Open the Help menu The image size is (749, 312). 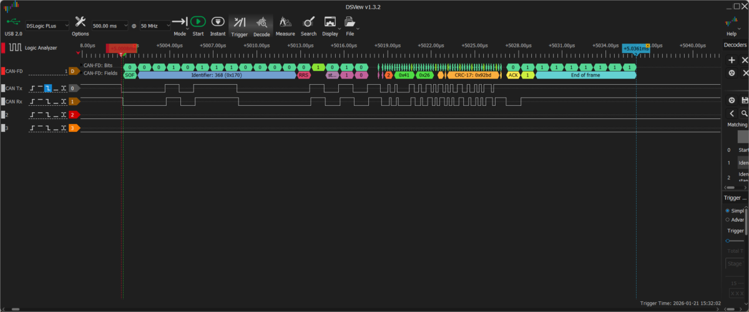pyautogui.click(x=732, y=22)
